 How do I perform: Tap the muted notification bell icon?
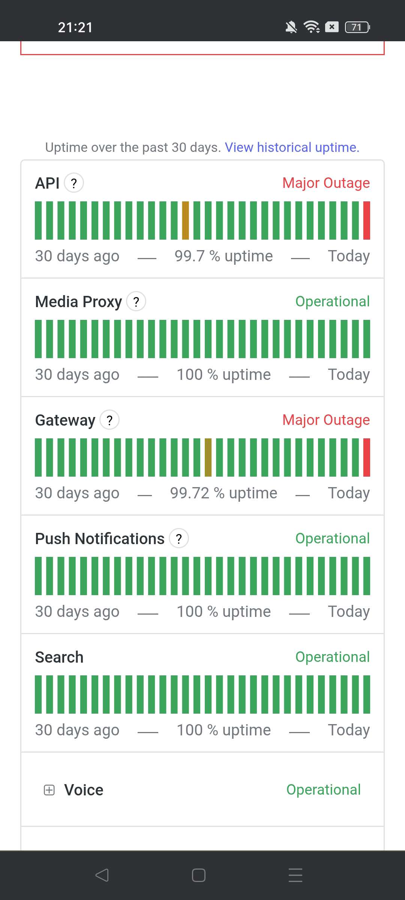291,27
